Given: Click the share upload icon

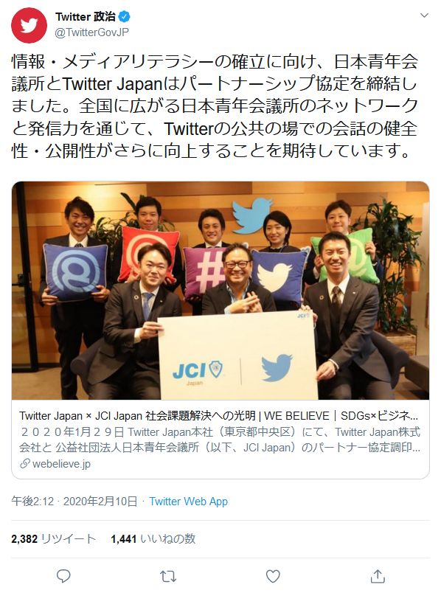Looking at the screenshot, I should (x=378, y=575).
